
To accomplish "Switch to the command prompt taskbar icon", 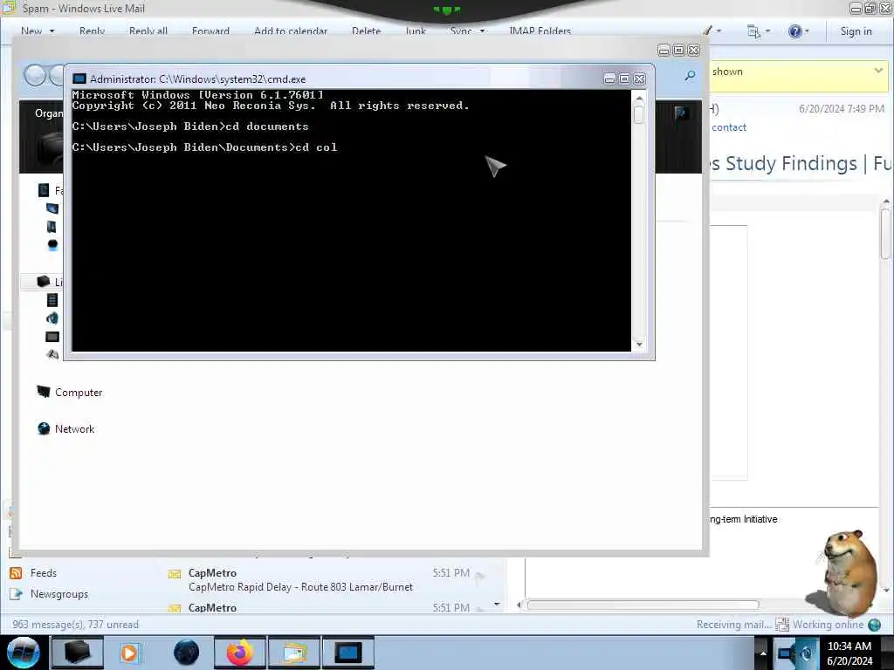I will [x=347, y=653].
